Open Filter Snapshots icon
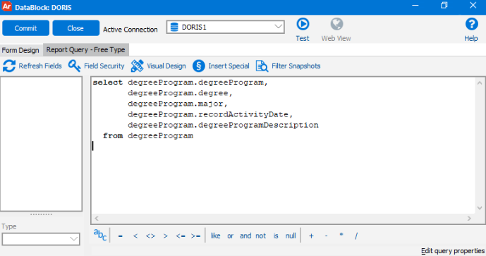Viewport: 486px width, 256px height. click(262, 66)
